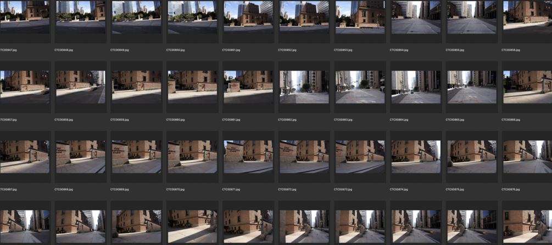Click the file name text CTC00862.jpg
This screenshot has width=552, height=245.
(x=287, y=119)
